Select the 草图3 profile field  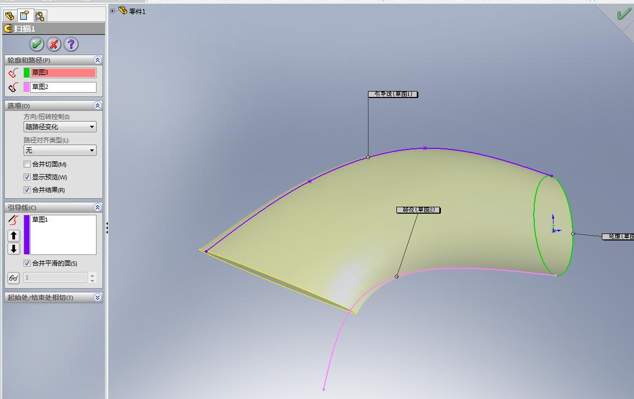pos(63,73)
